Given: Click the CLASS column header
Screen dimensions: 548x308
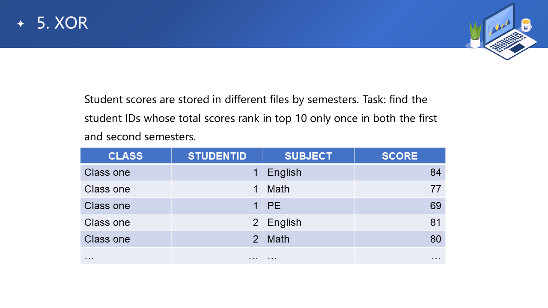Looking at the screenshot, I should tap(125, 156).
